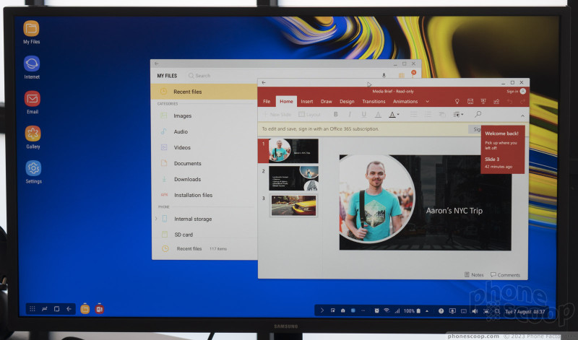Click the New Slide button

click(x=277, y=115)
